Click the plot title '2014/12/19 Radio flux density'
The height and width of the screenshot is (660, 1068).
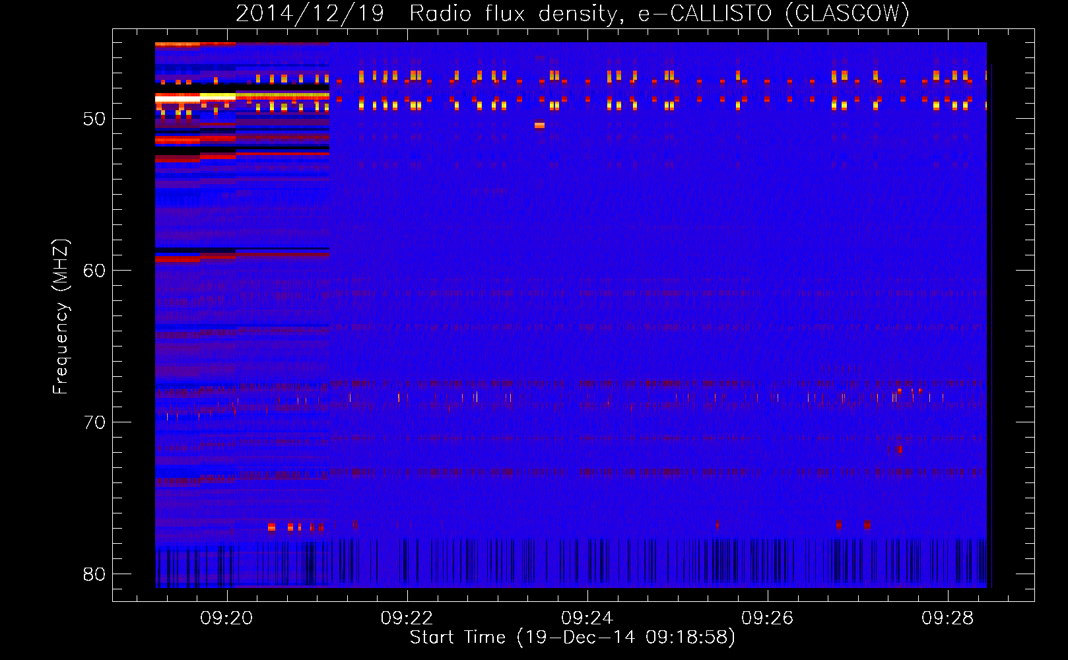(572, 14)
